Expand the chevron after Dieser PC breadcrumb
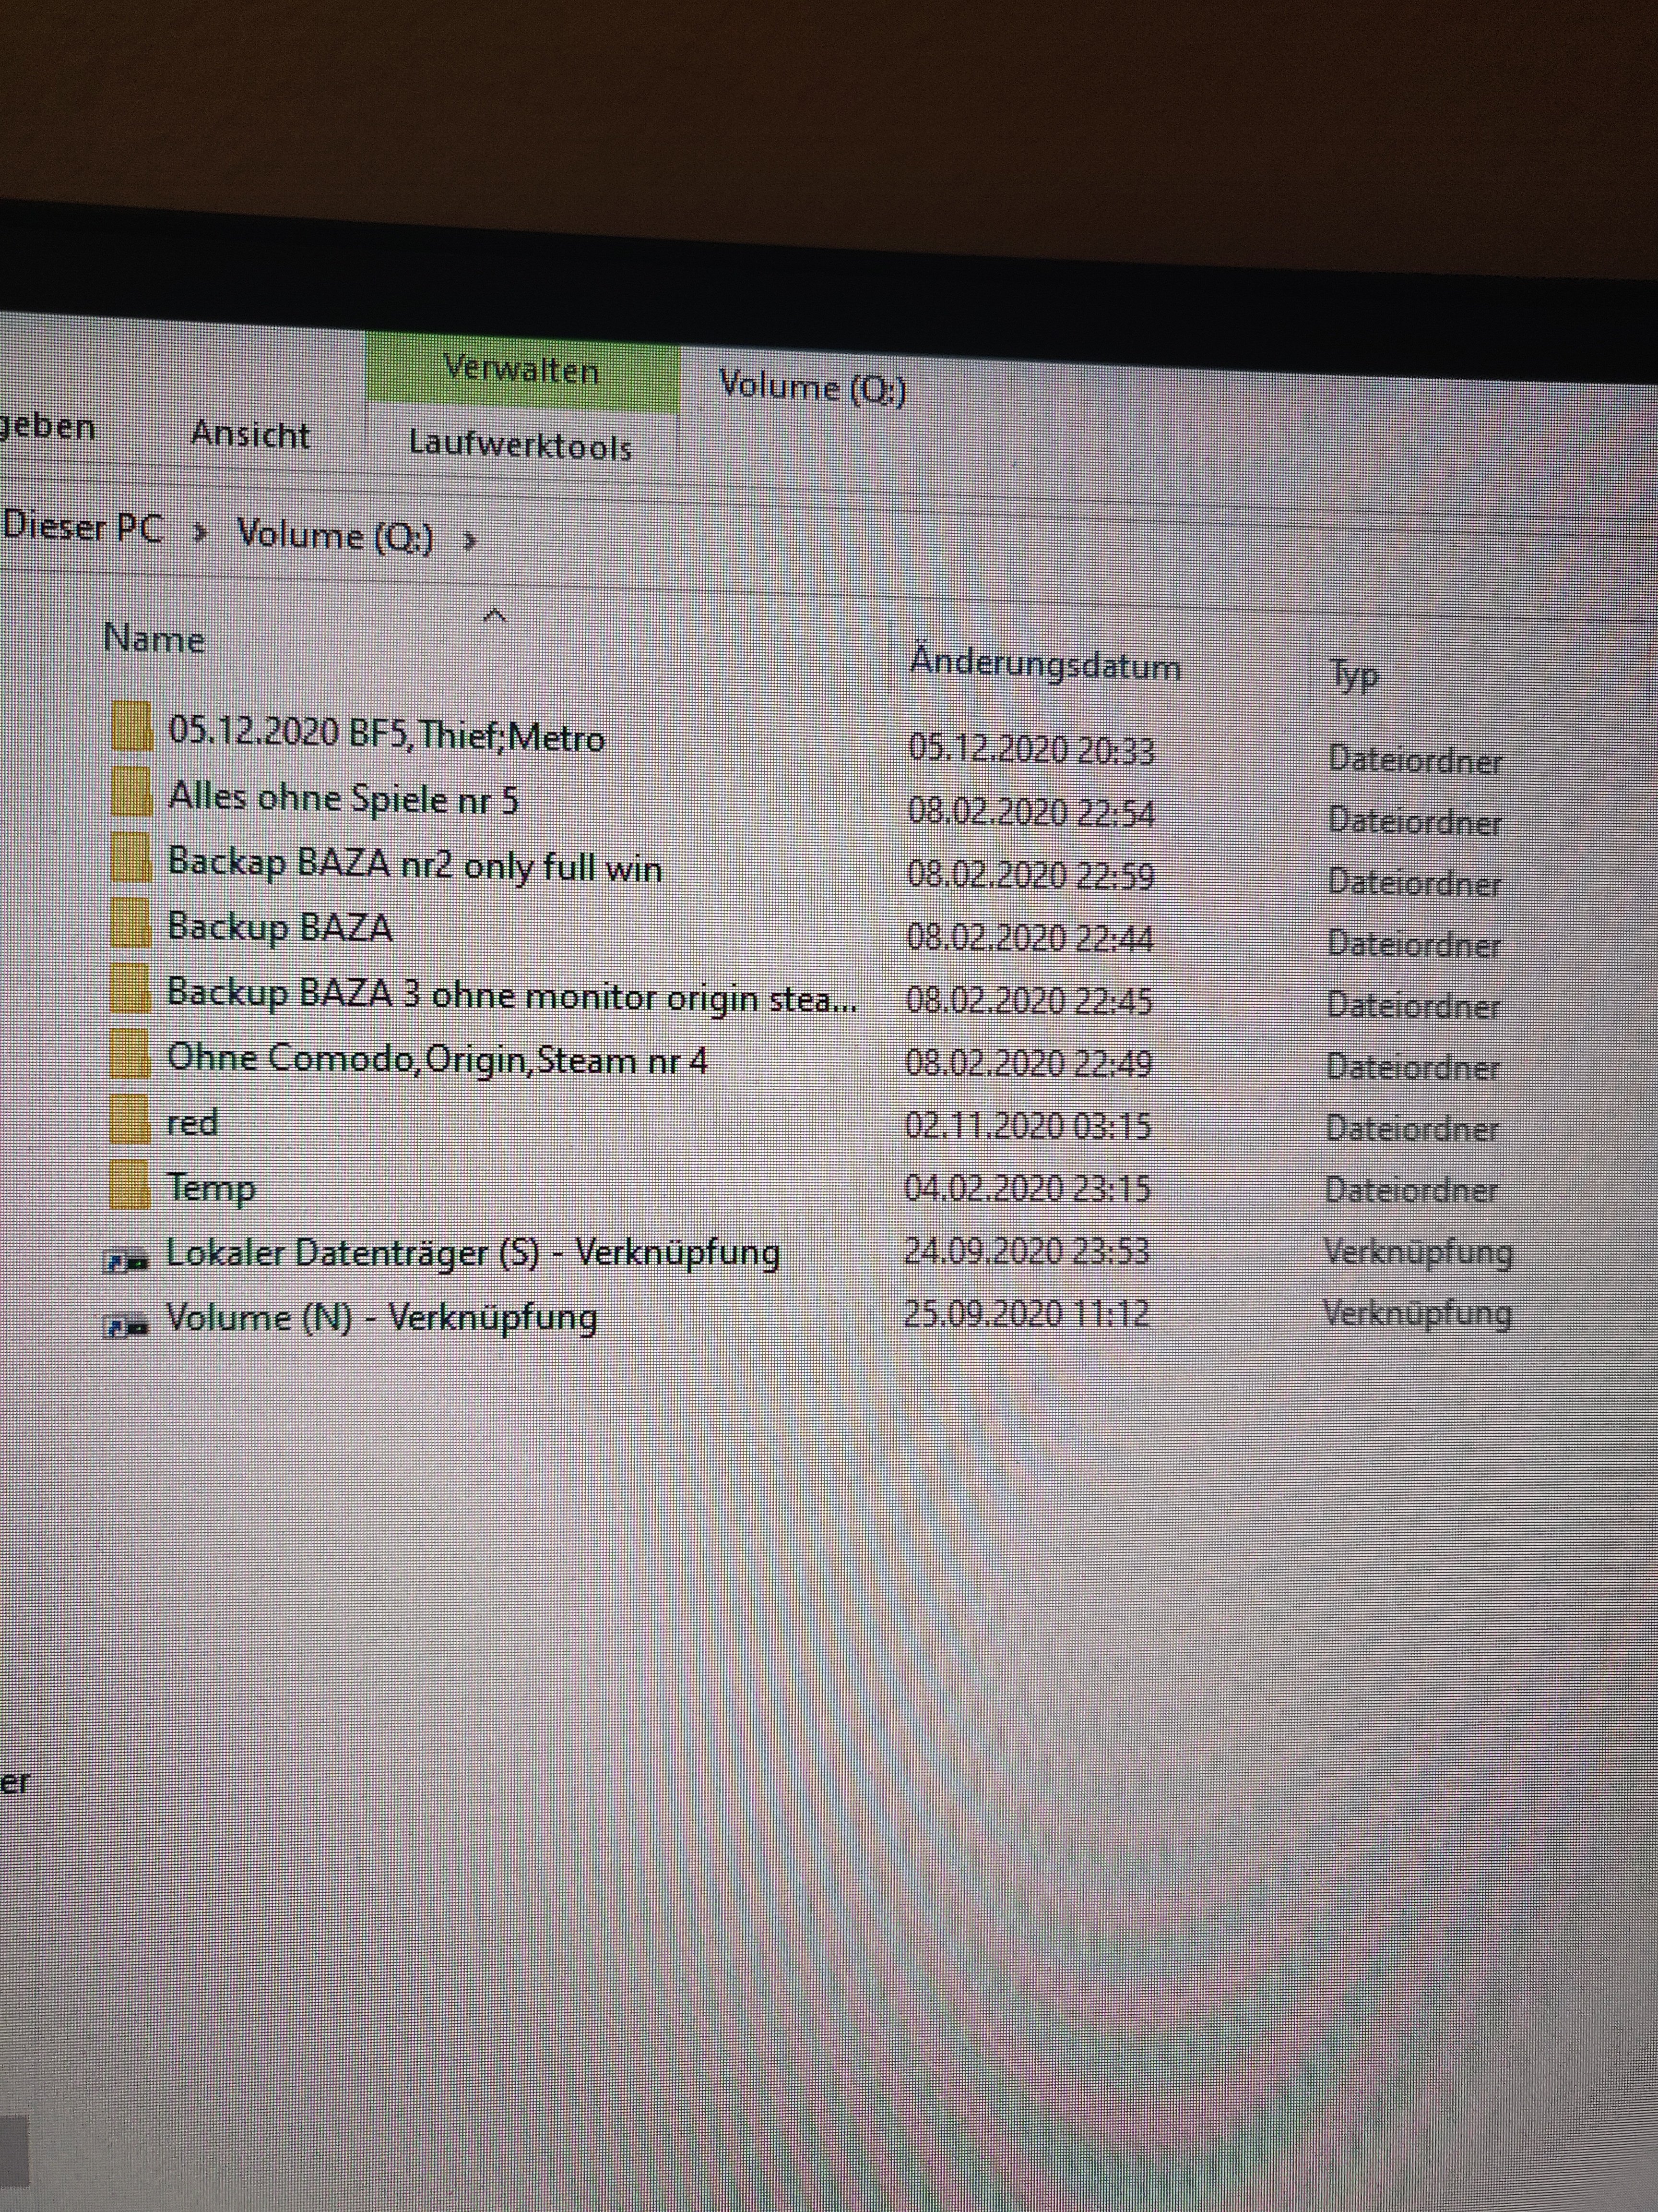 (x=202, y=533)
